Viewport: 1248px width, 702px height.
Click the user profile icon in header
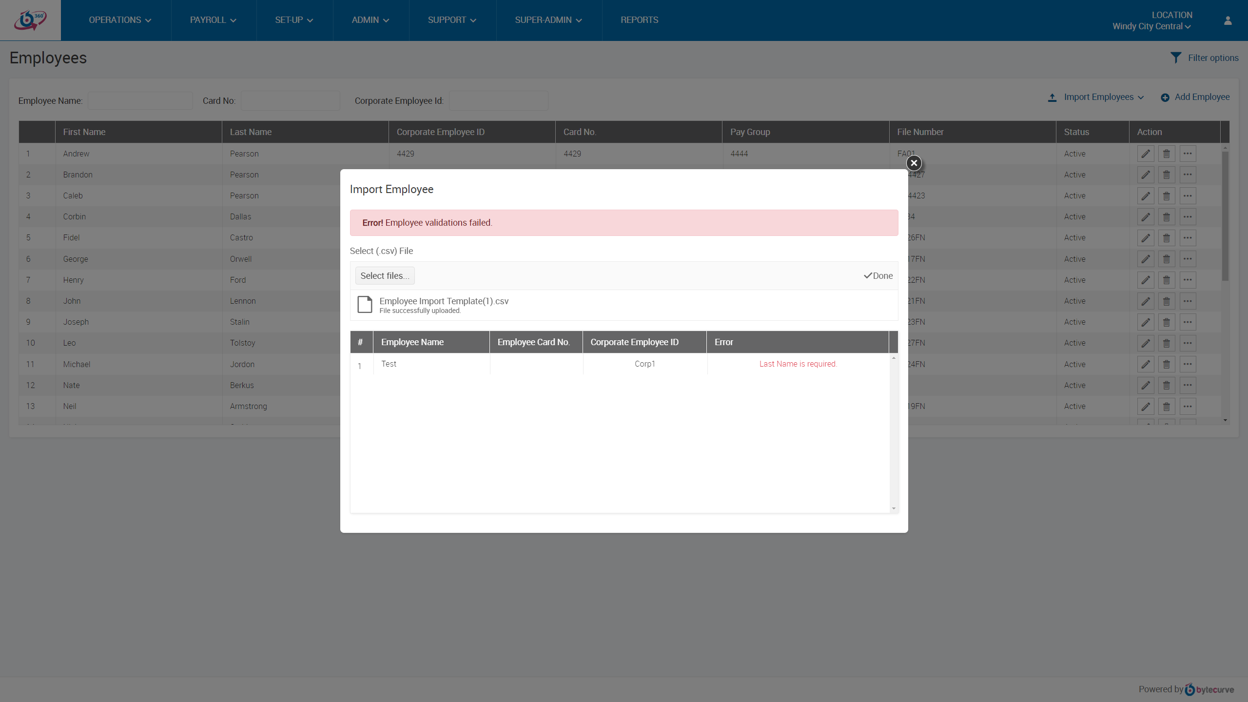(1228, 20)
